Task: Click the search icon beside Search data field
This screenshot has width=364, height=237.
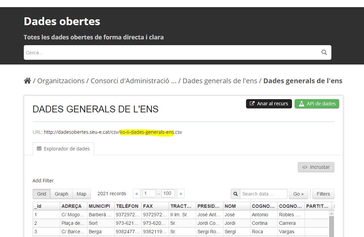Action: point(236,194)
